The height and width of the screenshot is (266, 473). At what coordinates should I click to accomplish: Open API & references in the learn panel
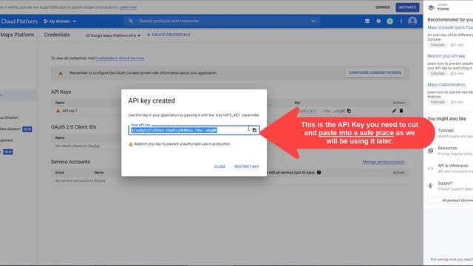(x=453, y=166)
